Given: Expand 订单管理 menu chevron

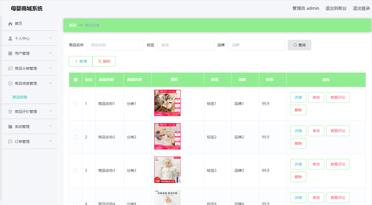Looking at the screenshot, I should [50, 141].
